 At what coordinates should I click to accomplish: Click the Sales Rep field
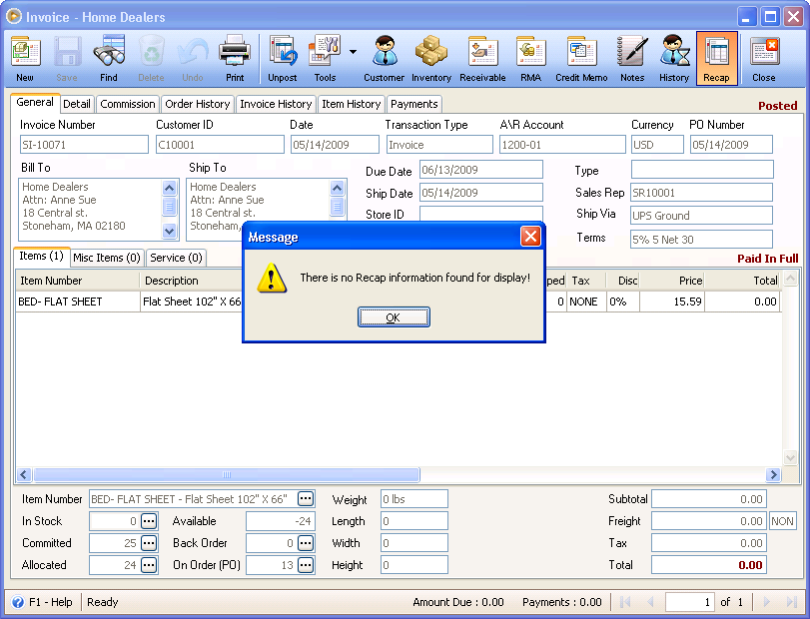click(x=701, y=193)
